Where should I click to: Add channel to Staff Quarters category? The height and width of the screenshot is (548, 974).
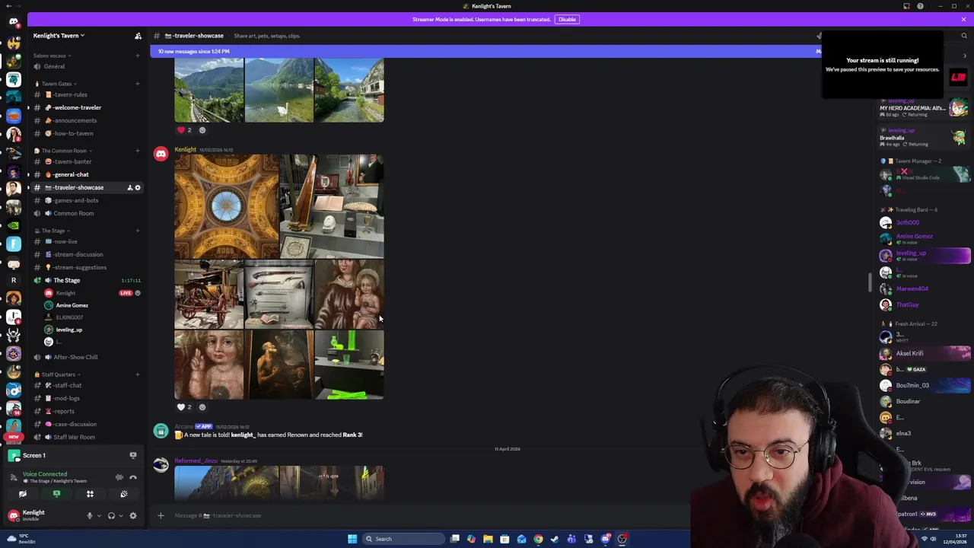click(x=138, y=374)
